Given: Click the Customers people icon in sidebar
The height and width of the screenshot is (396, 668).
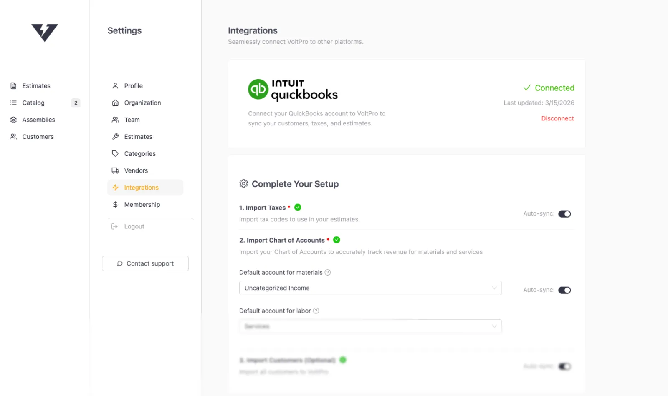Looking at the screenshot, I should 13,136.
